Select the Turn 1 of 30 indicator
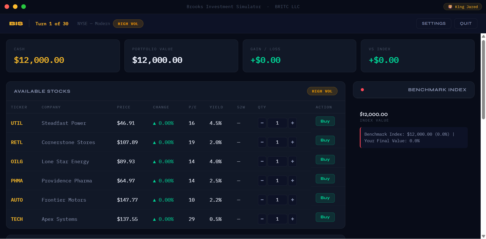This screenshot has width=486, height=239. tap(52, 23)
